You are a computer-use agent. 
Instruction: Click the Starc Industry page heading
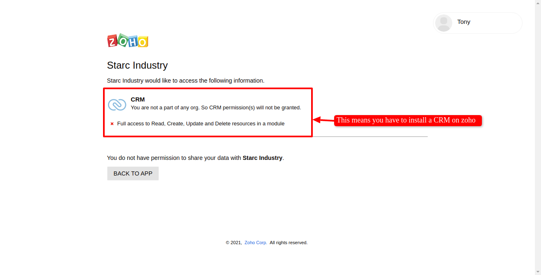tap(138, 65)
